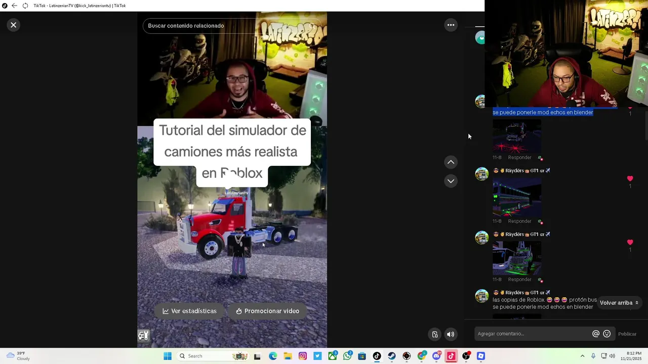Open Task View from taskbar
This screenshot has width=648, height=364.
257,356
